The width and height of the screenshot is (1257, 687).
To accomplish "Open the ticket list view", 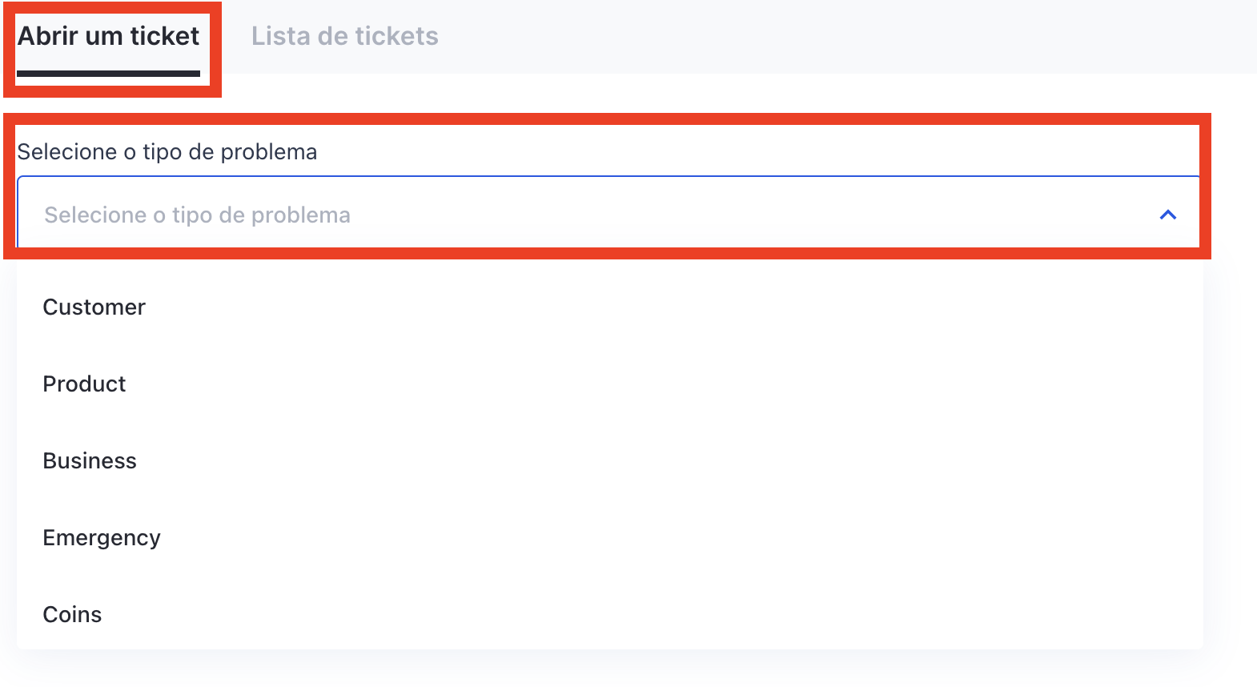I will pyautogui.click(x=344, y=36).
